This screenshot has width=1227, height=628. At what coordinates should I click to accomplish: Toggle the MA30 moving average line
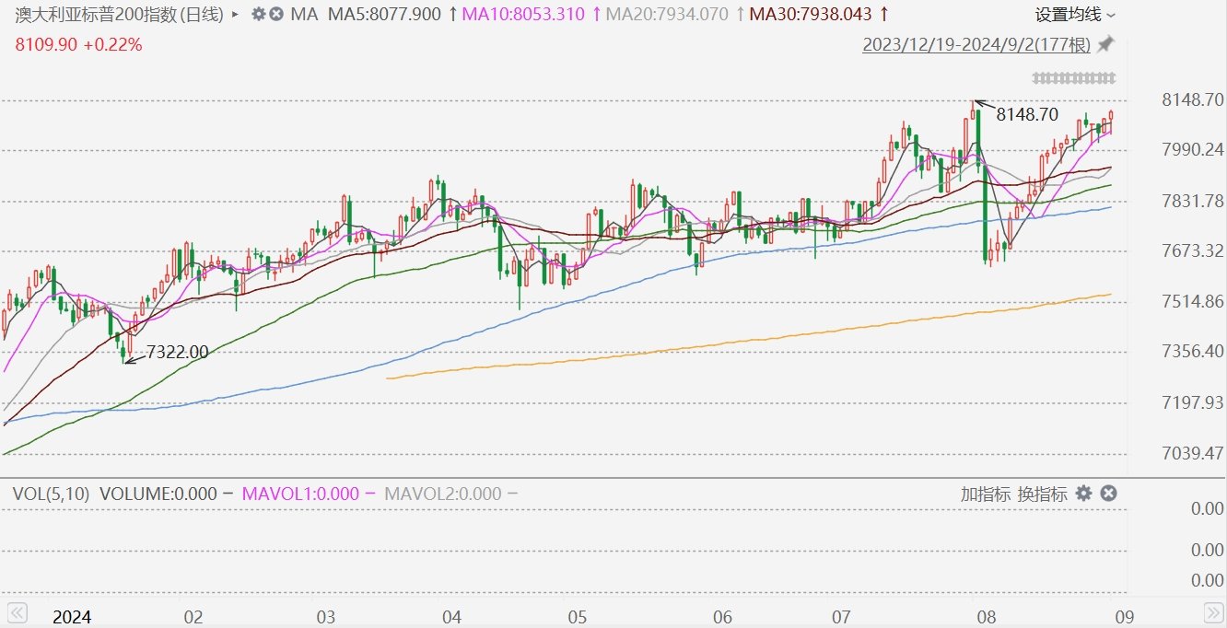(x=811, y=15)
